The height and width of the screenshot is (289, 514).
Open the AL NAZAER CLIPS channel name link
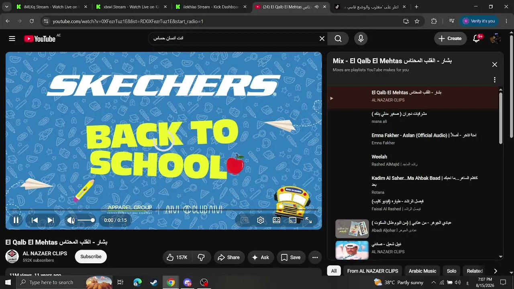pyautogui.click(x=45, y=253)
